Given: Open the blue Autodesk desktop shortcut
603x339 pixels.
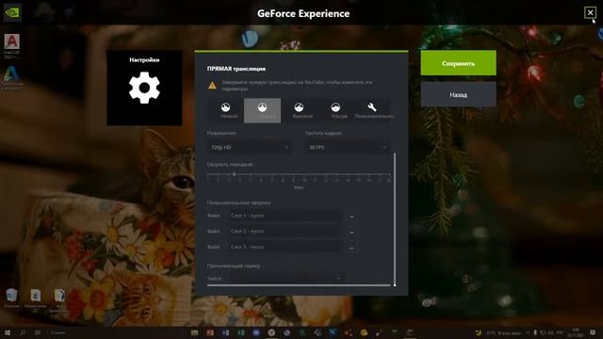Looking at the screenshot, I should (x=12, y=78).
